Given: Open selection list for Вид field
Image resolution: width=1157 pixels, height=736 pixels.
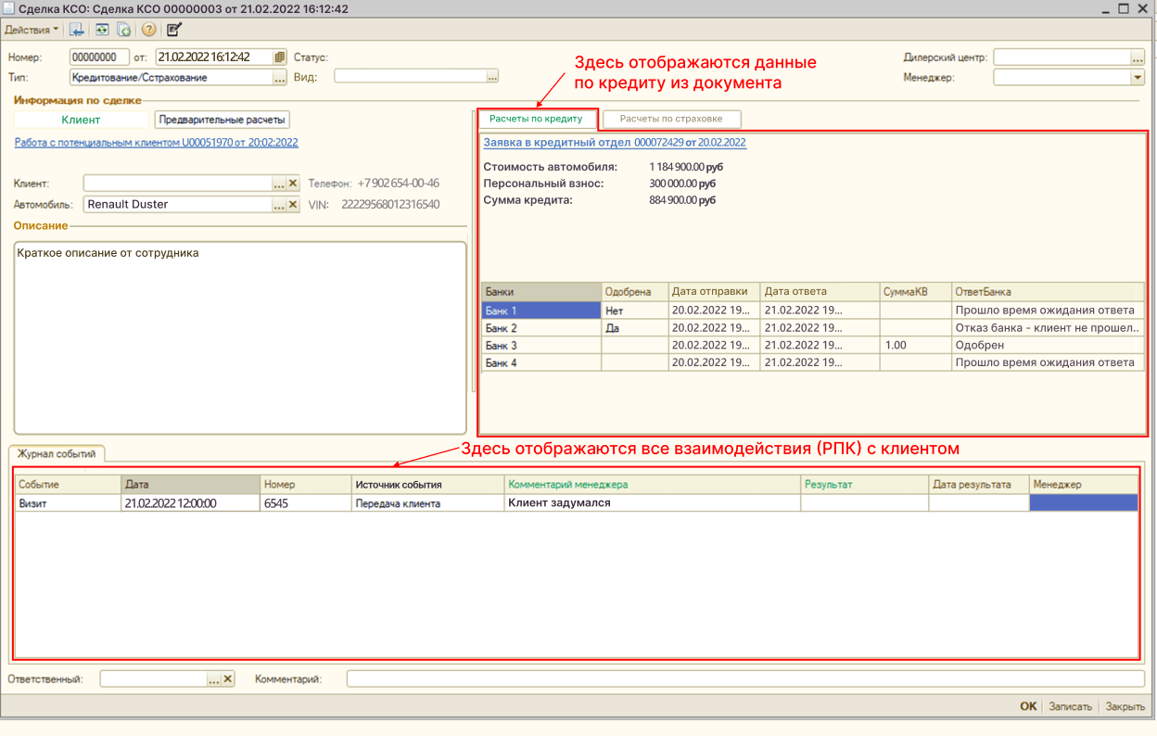Looking at the screenshot, I should pos(492,77).
